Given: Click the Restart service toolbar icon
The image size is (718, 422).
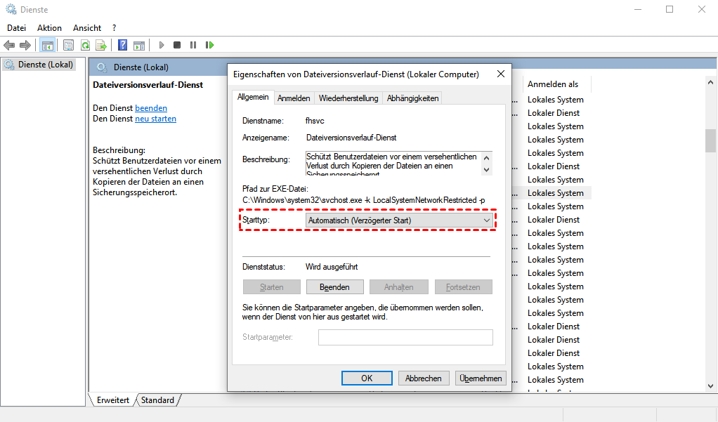Looking at the screenshot, I should click(209, 46).
